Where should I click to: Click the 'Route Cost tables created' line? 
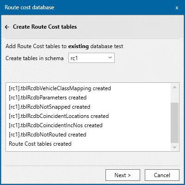40,144
